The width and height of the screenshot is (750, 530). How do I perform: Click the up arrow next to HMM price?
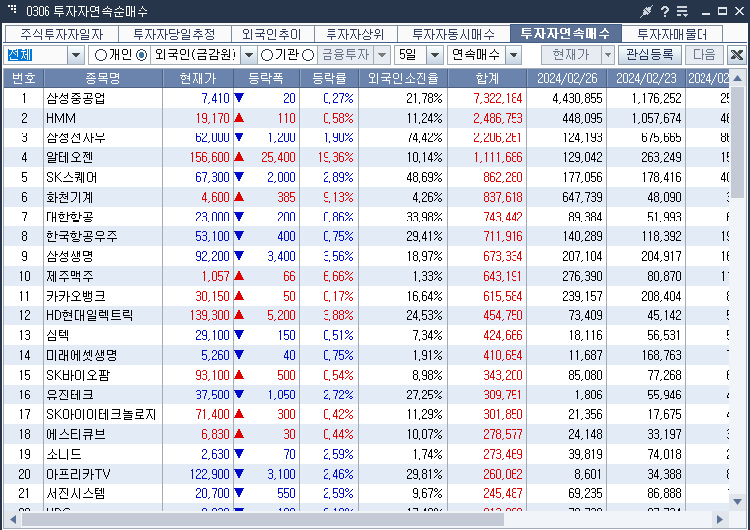239,118
